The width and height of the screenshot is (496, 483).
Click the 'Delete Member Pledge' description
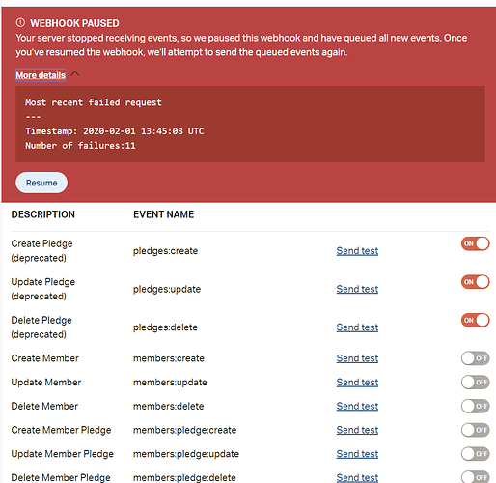click(61, 477)
